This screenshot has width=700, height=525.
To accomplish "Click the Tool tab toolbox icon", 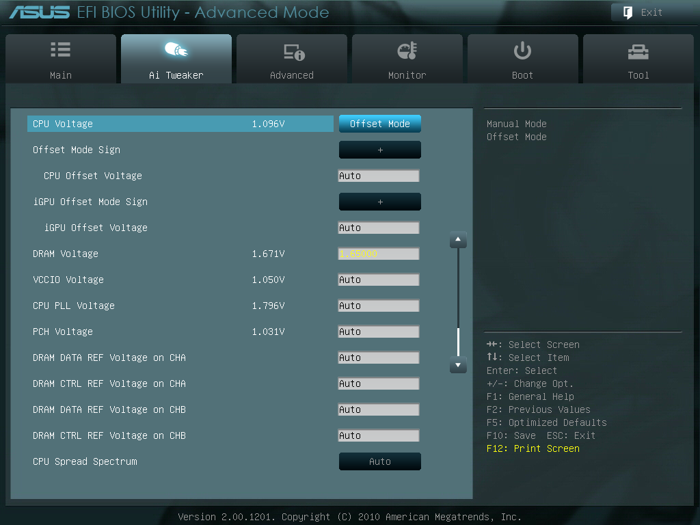I will [x=638, y=52].
